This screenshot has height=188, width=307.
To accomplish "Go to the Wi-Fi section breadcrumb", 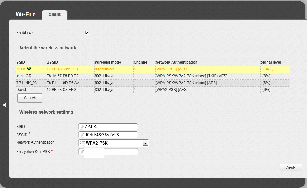I will point(26,15).
